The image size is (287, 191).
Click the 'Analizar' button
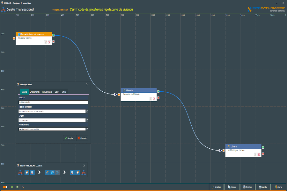(216, 187)
